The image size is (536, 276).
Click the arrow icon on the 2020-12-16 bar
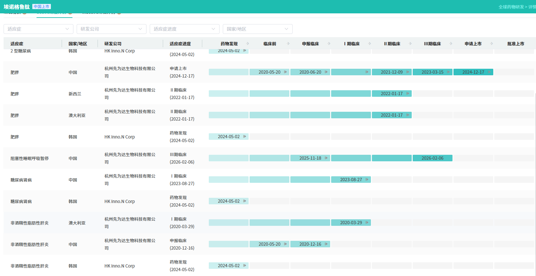tap(326, 244)
